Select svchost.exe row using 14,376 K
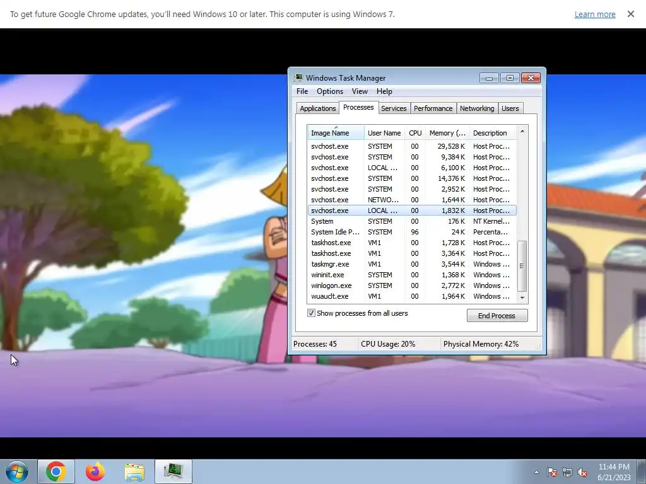The image size is (646, 484). tap(412, 178)
